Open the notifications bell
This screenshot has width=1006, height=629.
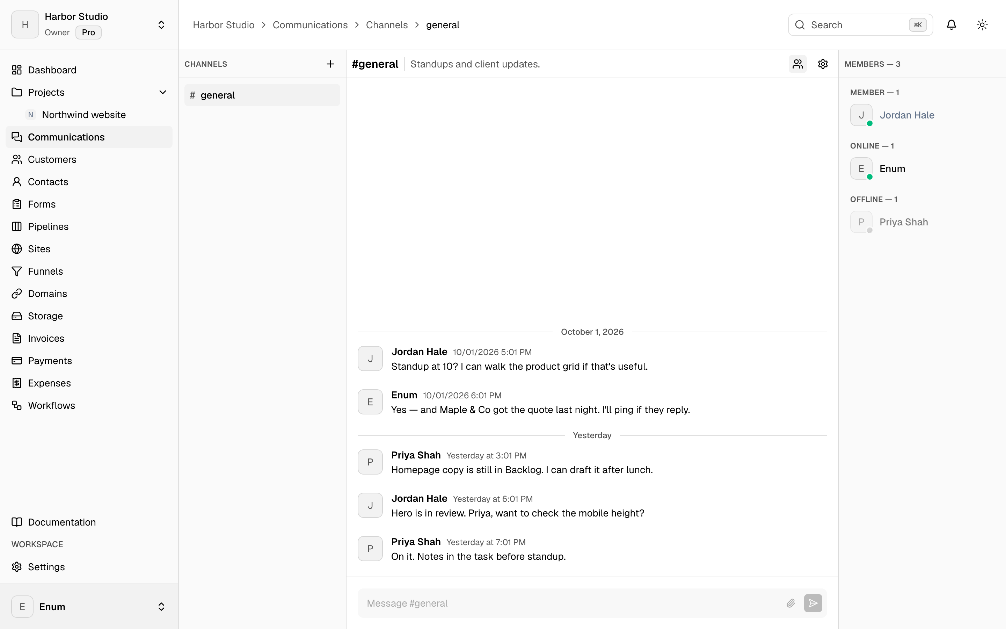[x=951, y=25]
